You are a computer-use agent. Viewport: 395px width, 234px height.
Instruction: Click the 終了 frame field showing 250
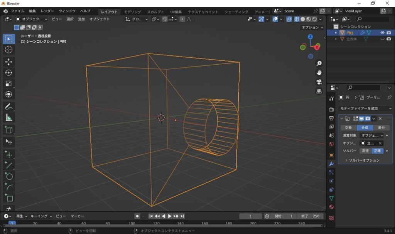pos(311,216)
